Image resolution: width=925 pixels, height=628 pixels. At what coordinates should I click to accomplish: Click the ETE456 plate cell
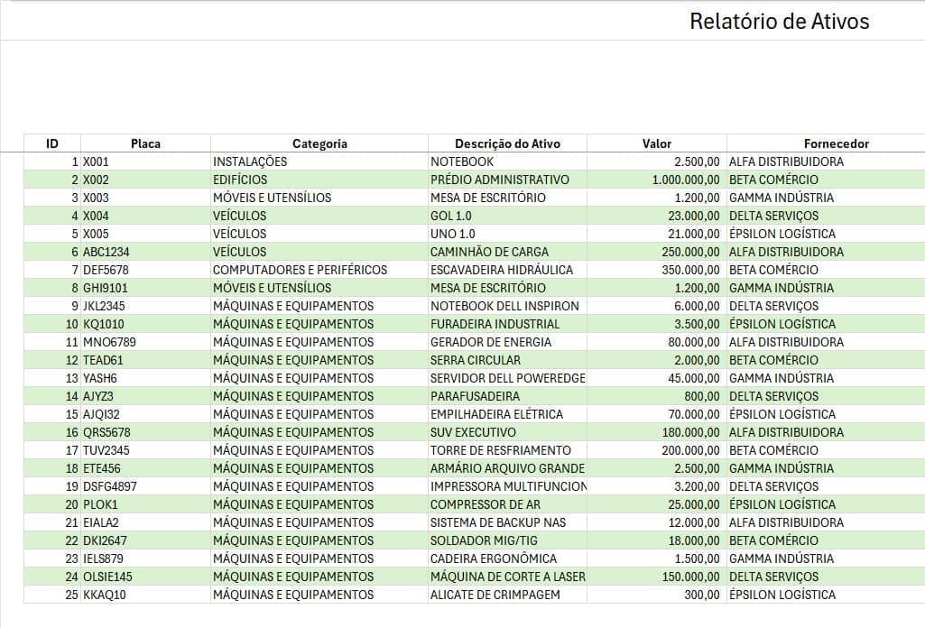pyautogui.click(x=145, y=468)
